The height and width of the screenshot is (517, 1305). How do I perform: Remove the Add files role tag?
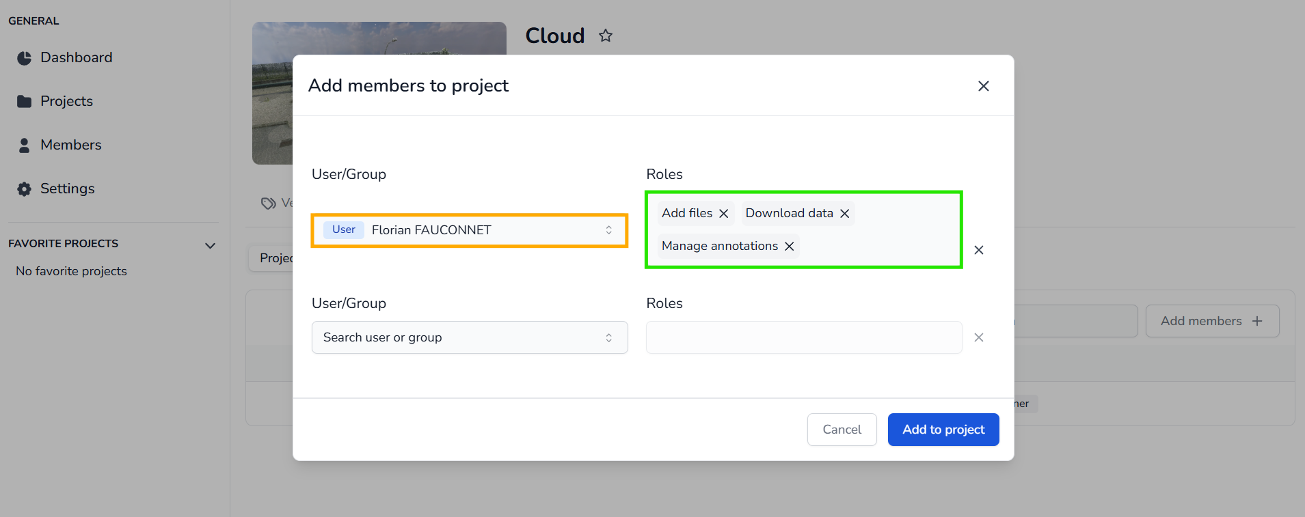coord(723,214)
